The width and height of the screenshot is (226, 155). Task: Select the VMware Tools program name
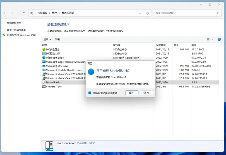54,86
